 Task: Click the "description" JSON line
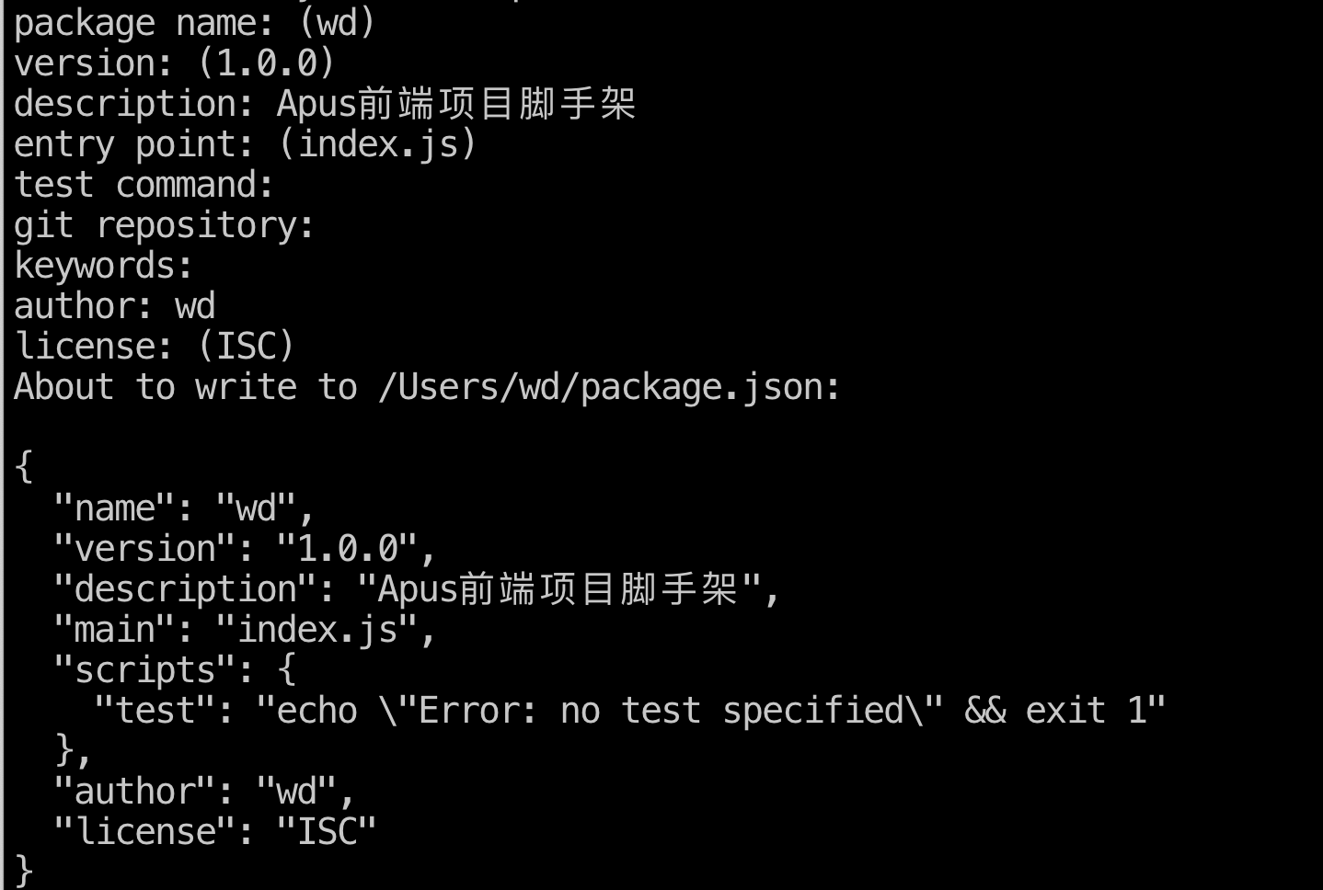(417, 589)
